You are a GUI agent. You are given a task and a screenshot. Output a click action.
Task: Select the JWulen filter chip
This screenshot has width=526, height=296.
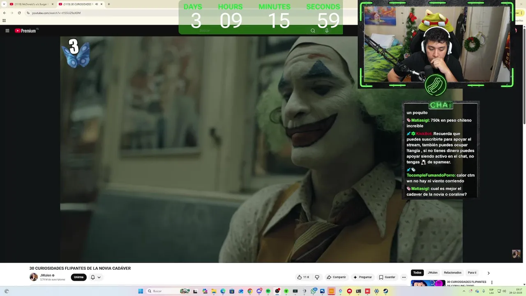433,273
